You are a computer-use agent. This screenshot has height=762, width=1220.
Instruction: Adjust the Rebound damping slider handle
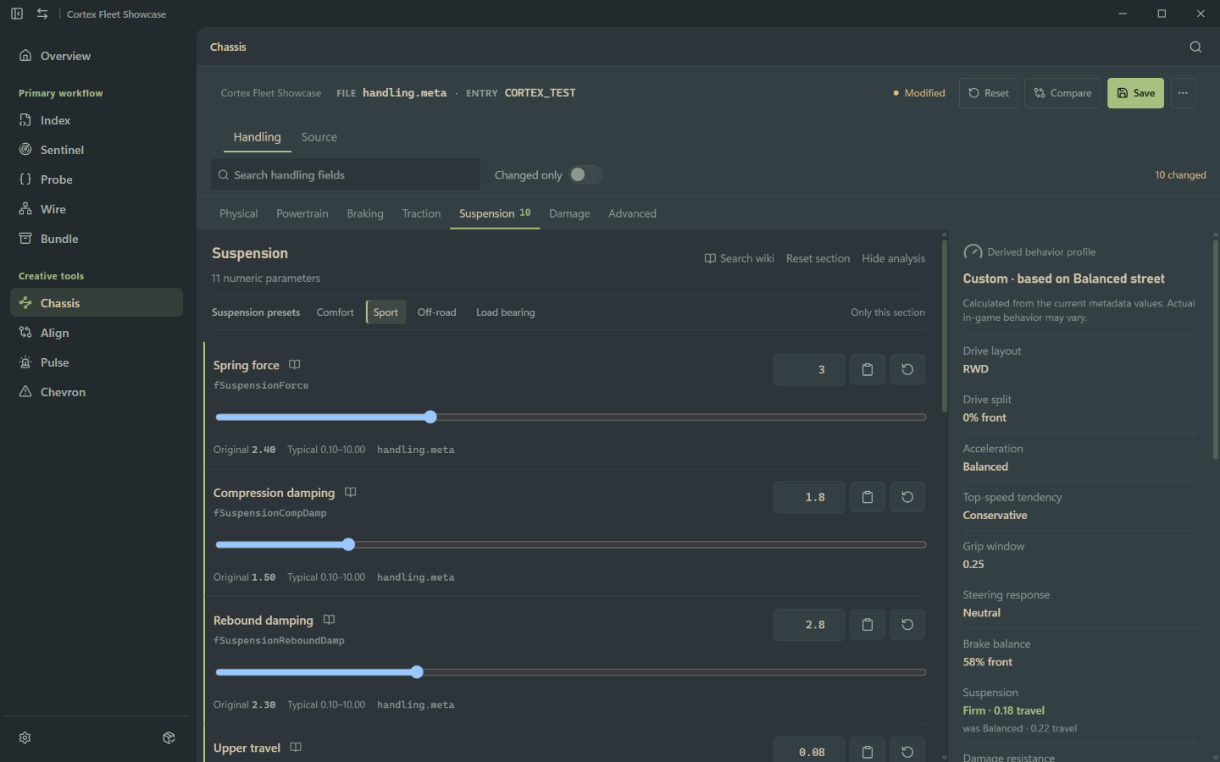coord(417,672)
